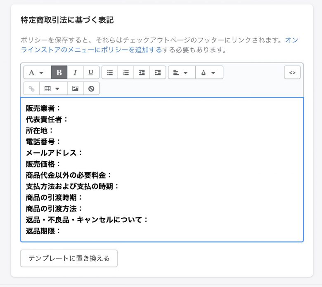
Task: Insert a numbered list
Action: [125, 73]
